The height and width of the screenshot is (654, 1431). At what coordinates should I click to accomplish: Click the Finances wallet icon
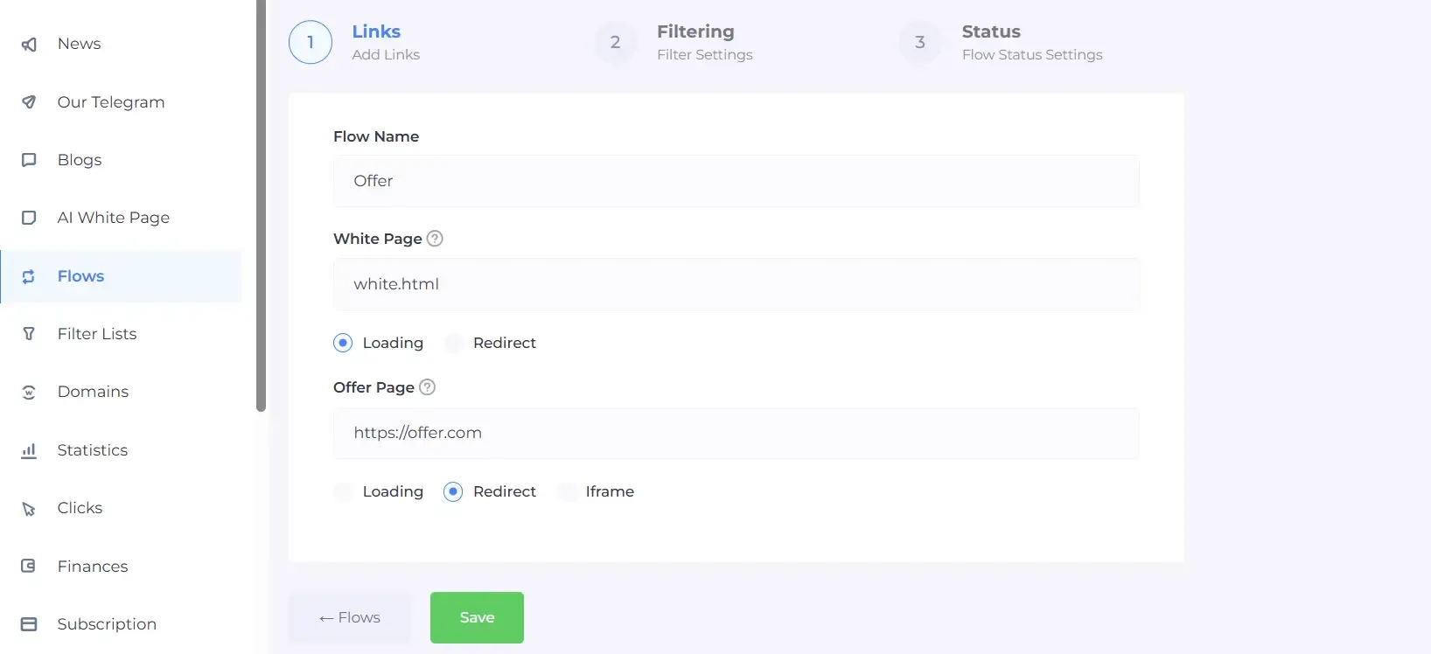[29, 567]
